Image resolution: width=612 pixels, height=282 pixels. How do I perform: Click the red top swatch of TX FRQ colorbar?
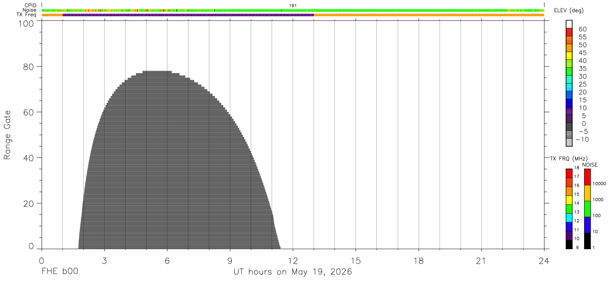[x=569, y=173]
